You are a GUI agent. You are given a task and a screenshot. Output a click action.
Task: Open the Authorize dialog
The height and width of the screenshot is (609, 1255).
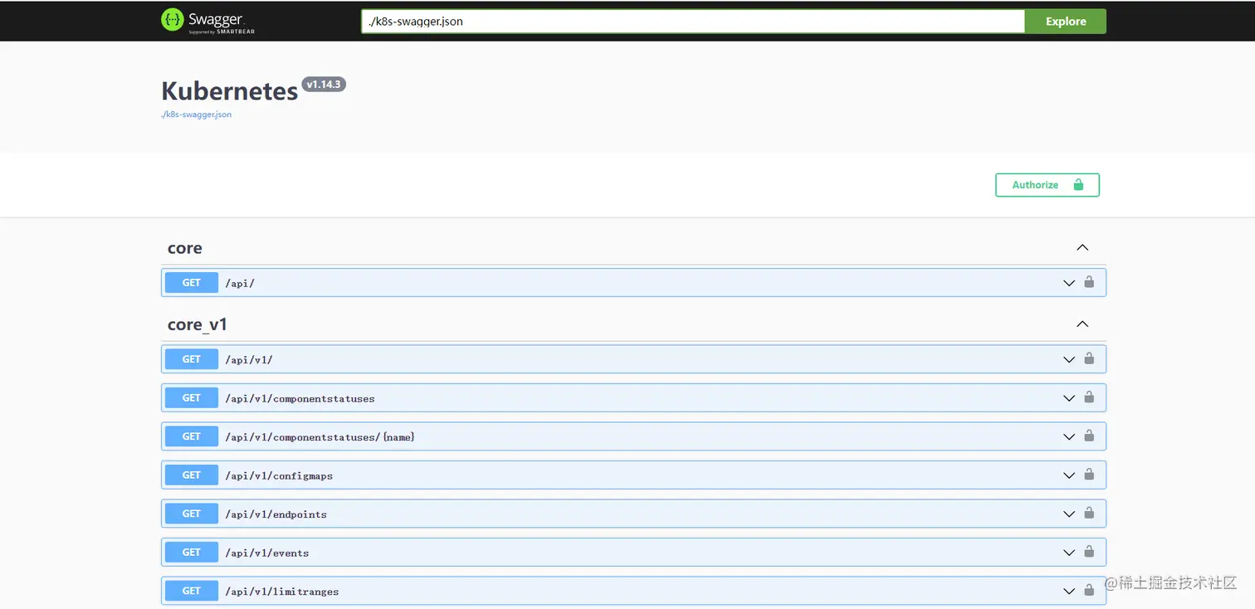[x=1047, y=185]
